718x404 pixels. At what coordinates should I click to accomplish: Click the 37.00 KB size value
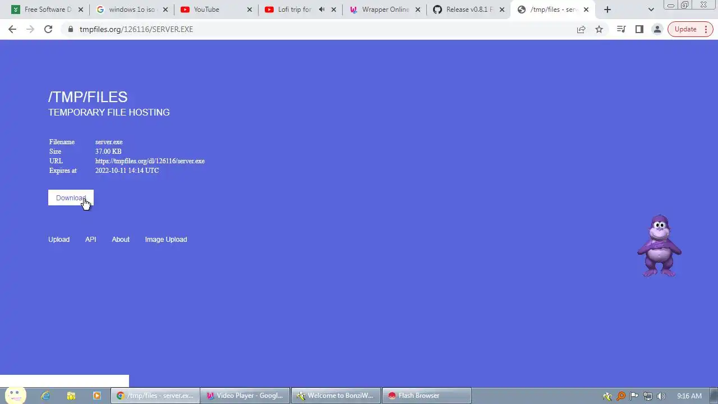pyautogui.click(x=108, y=151)
